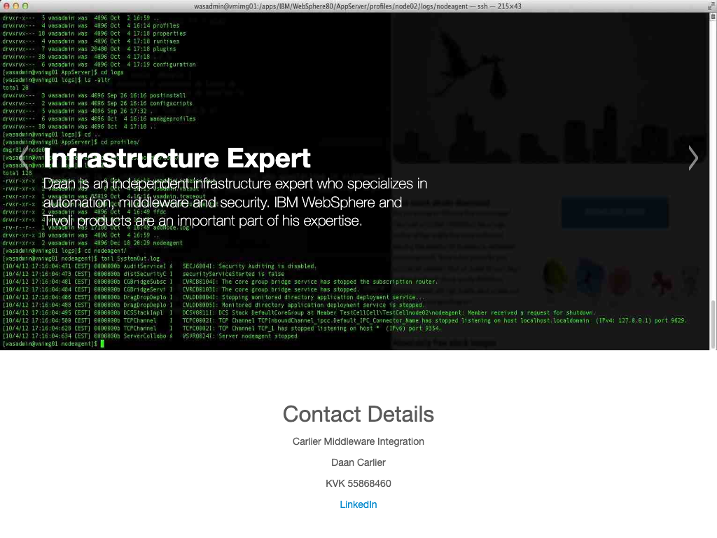Click the yellow minimize dot in terminal titlebar
The height and width of the screenshot is (538, 717).
tap(18, 6)
